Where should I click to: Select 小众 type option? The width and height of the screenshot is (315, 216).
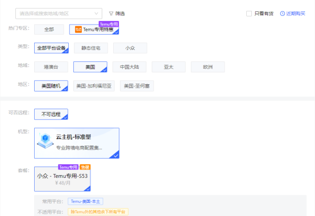[130, 48]
